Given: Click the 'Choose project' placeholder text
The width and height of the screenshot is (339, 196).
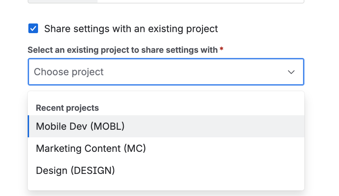Looking at the screenshot, I should [x=68, y=72].
